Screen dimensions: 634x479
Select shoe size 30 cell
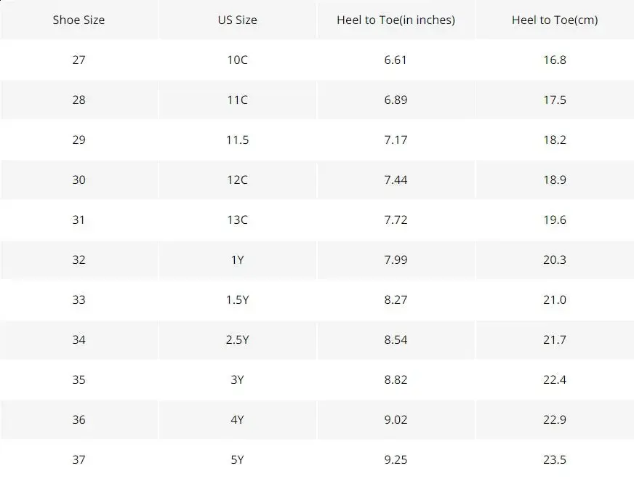(x=79, y=180)
